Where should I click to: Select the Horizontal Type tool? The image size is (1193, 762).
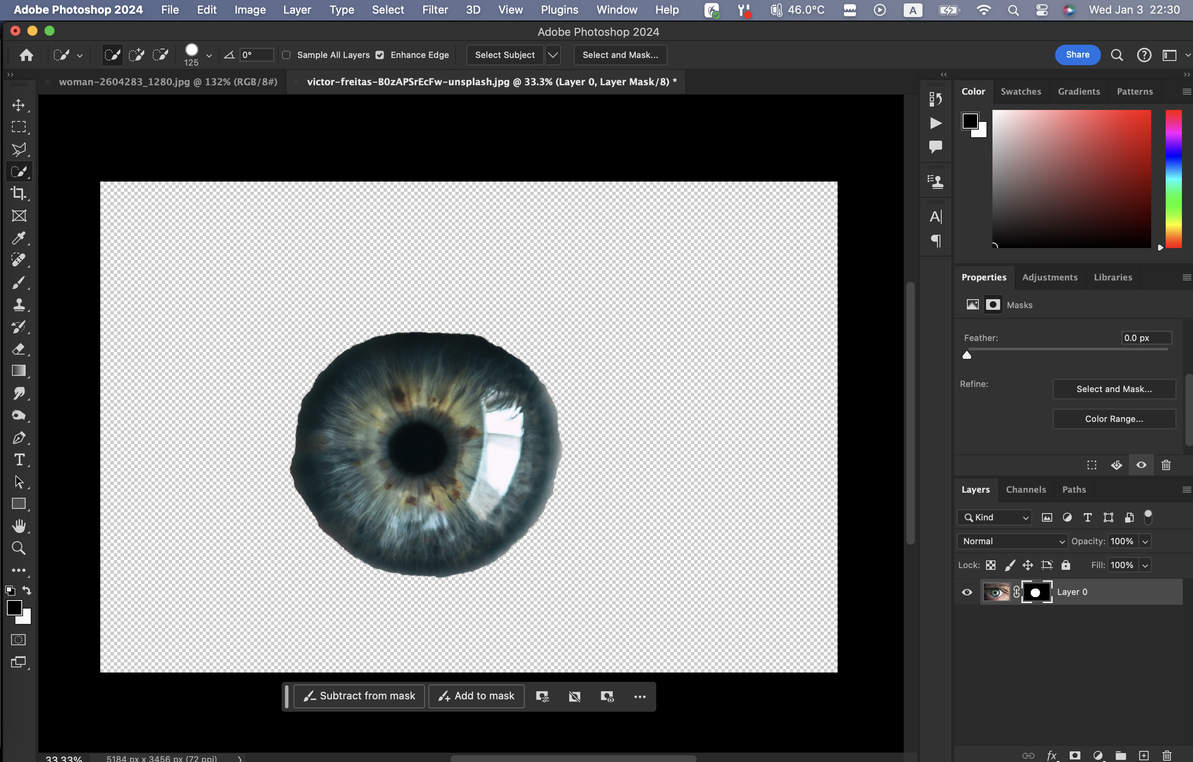[18, 460]
